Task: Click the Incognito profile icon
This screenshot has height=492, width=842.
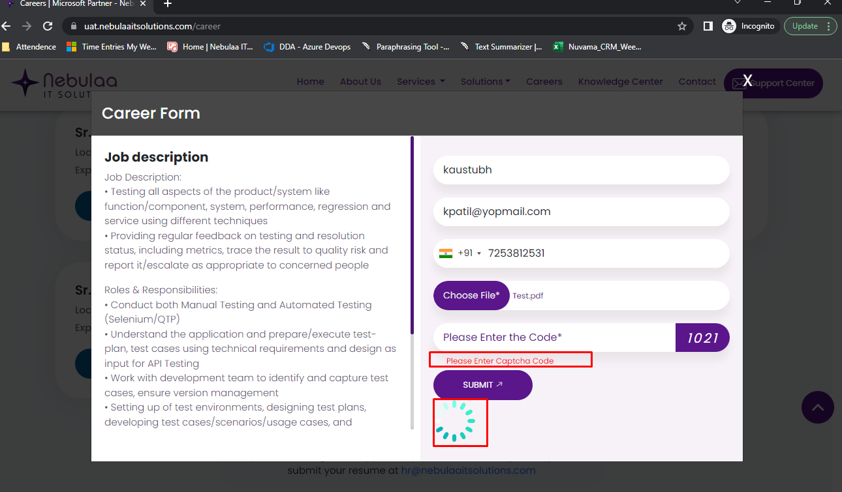Action: click(x=729, y=26)
